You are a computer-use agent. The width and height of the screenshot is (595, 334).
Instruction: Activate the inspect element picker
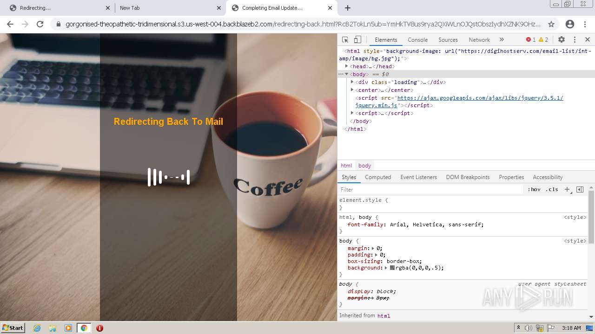click(x=345, y=40)
